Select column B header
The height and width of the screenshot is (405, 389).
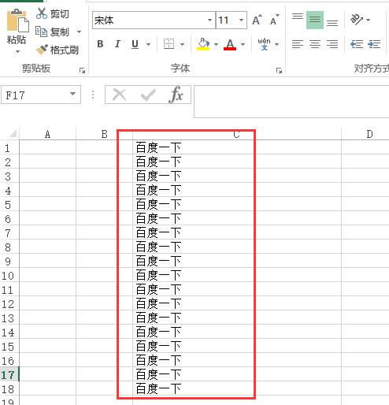click(x=104, y=134)
